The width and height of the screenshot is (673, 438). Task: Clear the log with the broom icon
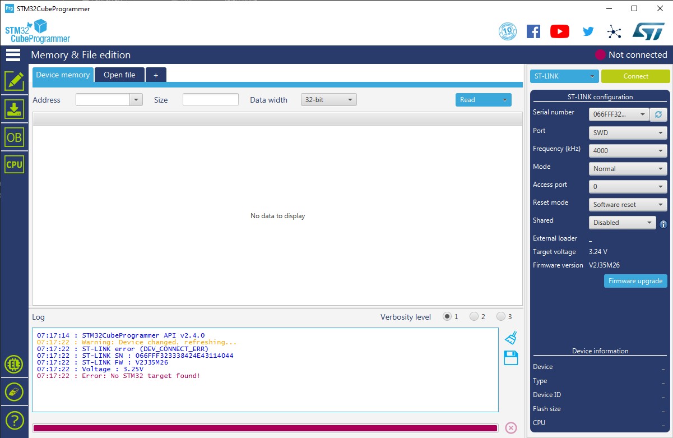510,338
